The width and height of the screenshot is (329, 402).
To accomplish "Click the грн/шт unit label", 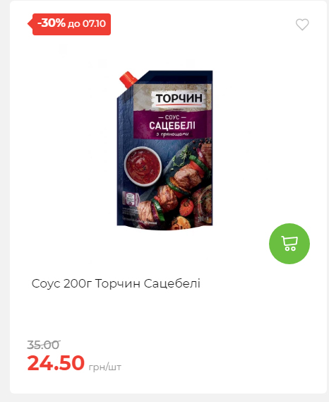I will [104, 367].
